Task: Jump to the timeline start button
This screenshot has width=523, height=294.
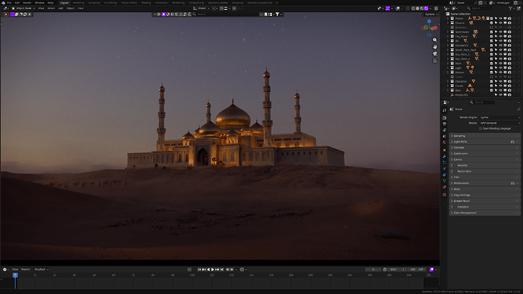Action: tap(199, 269)
